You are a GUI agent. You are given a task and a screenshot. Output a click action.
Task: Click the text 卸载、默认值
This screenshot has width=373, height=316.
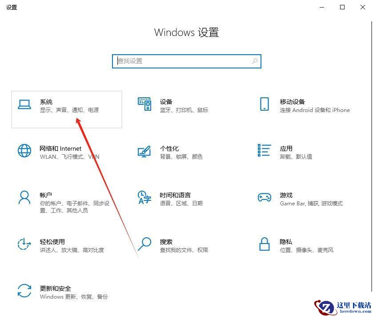pyautogui.click(x=296, y=156)
